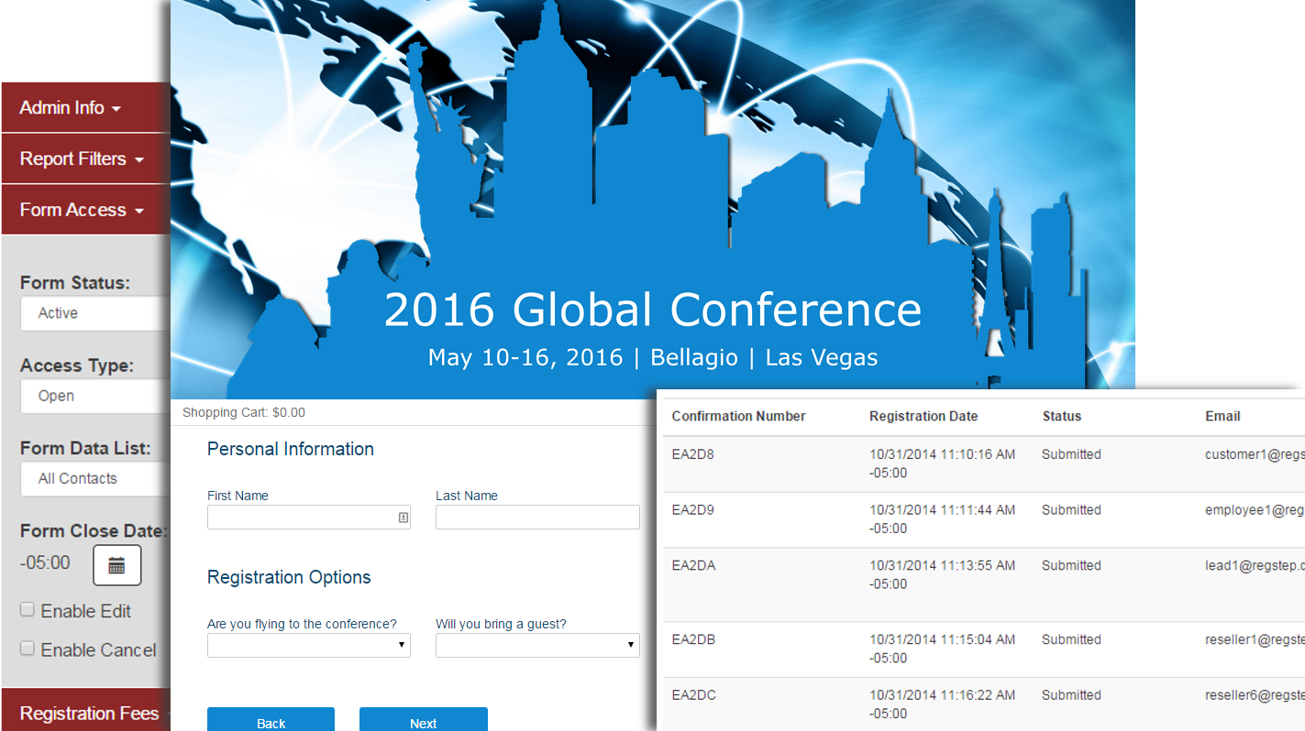The width and height of the screenshot is (1305, 731).
Task: Open the Access Type dropdown showing Open
Action: (95, 396)
